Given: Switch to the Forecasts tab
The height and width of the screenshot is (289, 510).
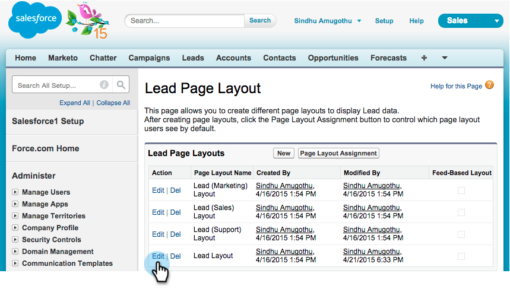Looking at the screenshot, I should click(x=388, y=58).
